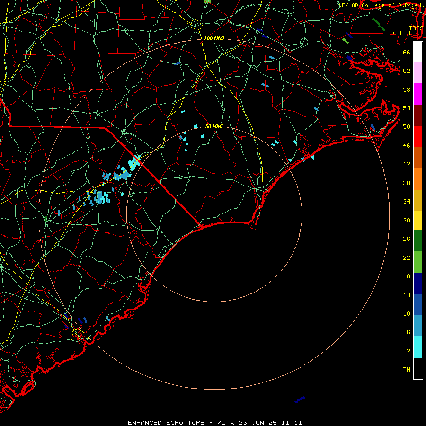
Task: Click the "50 NMI" range ring label
Action: point(214,126)
